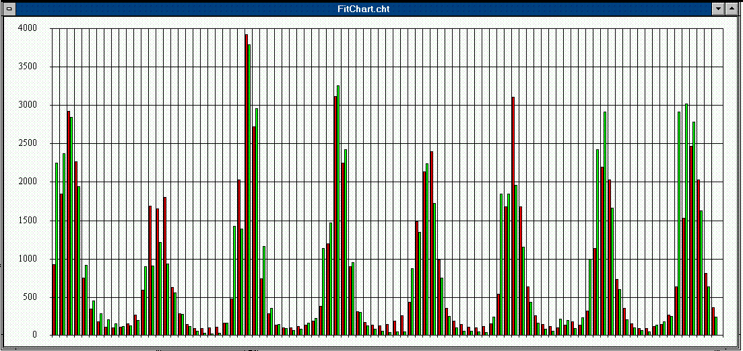The width and height of the screenshot is (743, 351).
Task: Click the 0 label at the axis origin
Action: pyautogui.click(x=34, y=335)
